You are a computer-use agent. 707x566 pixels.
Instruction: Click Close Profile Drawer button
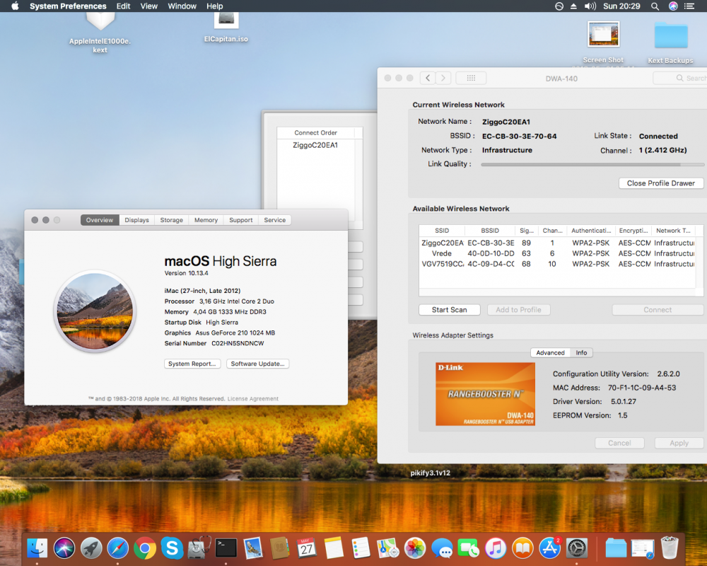point(660,183)
